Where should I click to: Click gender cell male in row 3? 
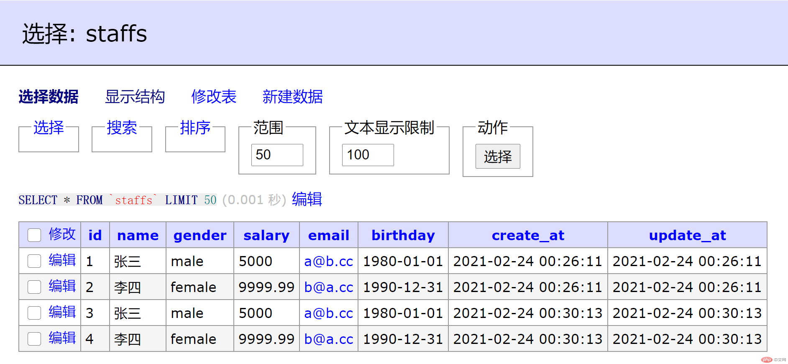pos(187,313)
